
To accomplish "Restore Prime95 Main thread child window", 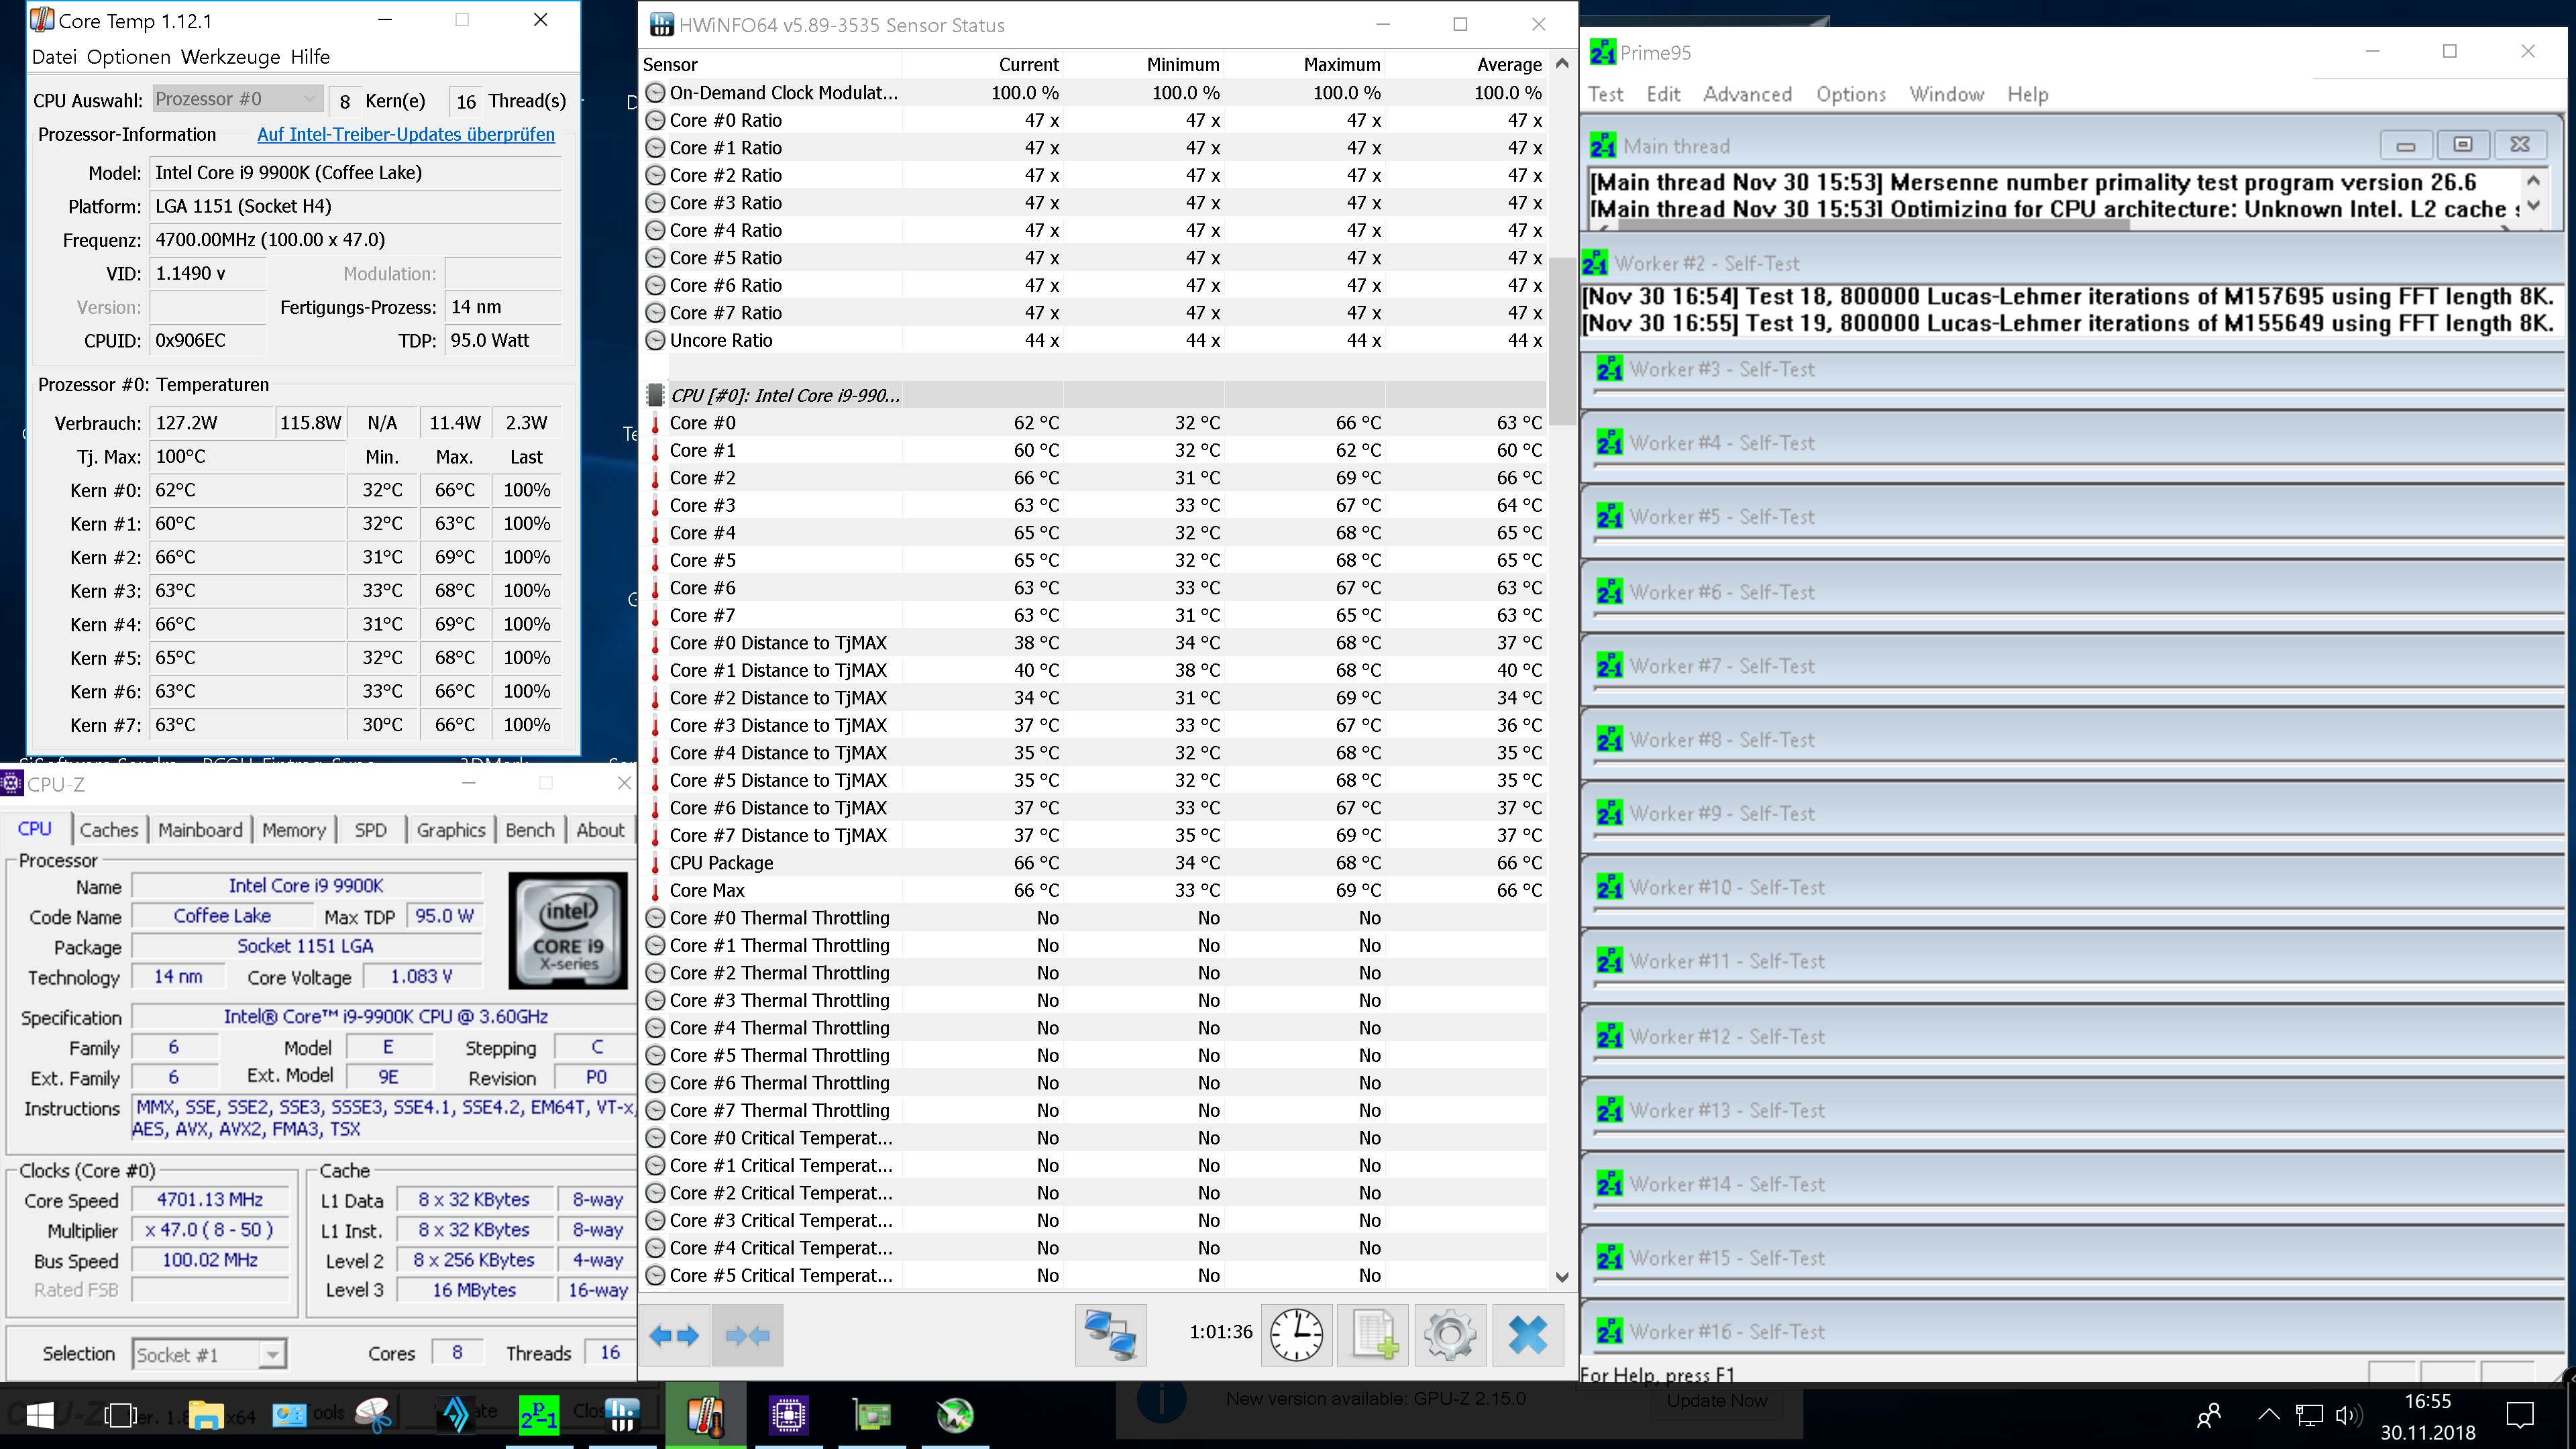I will pos(2462,145).
